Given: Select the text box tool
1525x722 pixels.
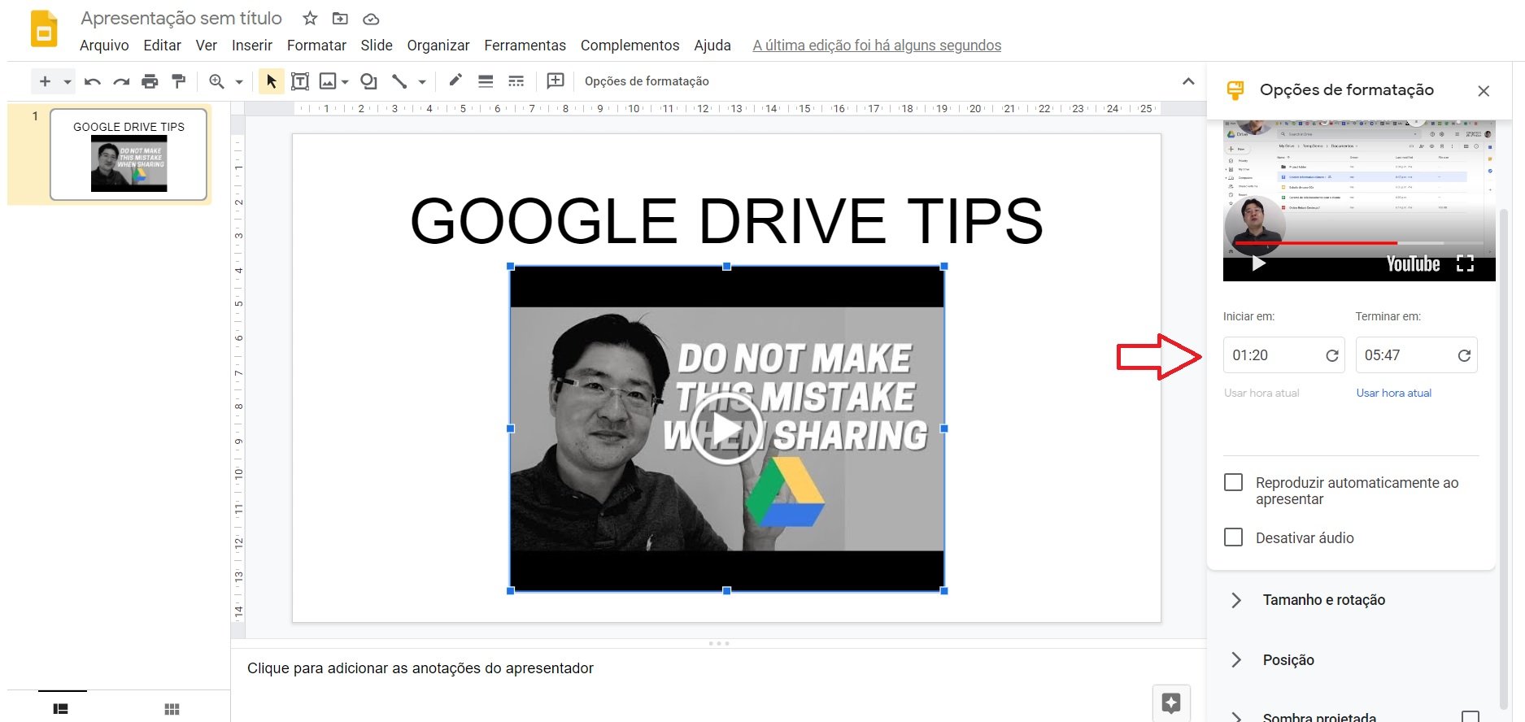Looking at the screenshot, I should (300, 81).
